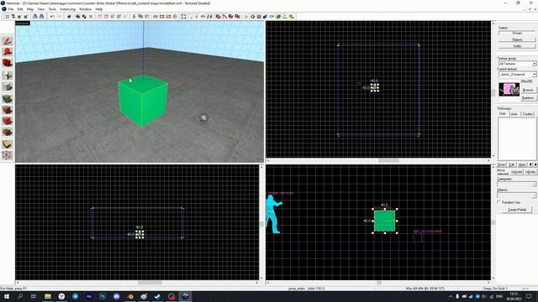
Task: Open the File menu
Action: (x=11, y=9)
